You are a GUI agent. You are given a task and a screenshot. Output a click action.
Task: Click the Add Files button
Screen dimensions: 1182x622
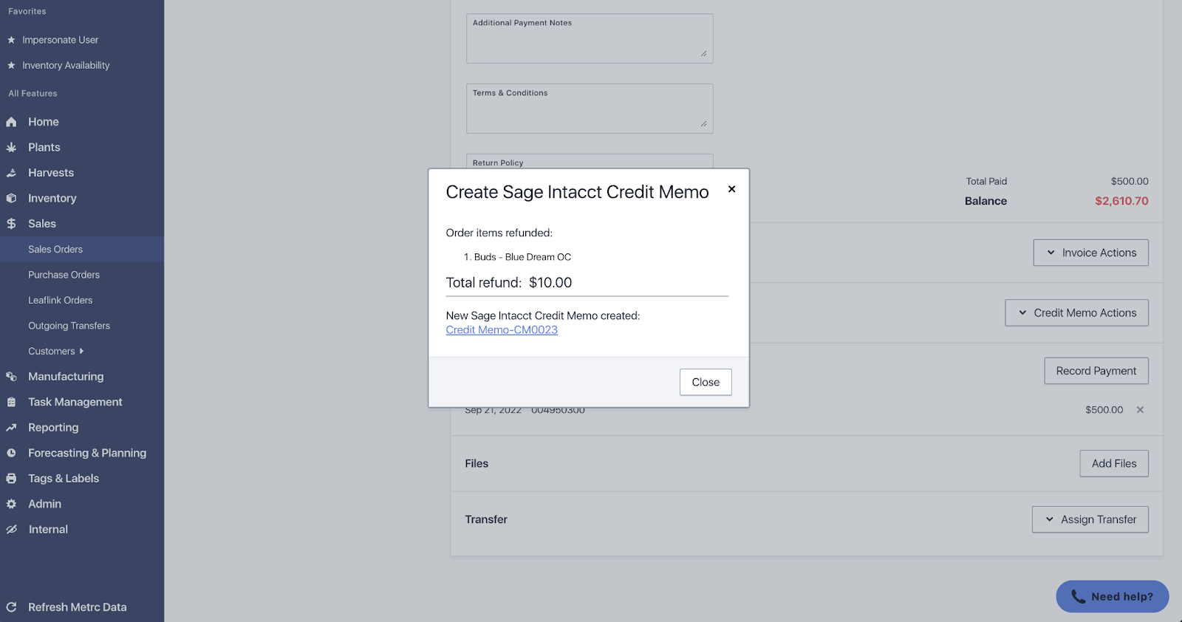tap(1113, 463)
